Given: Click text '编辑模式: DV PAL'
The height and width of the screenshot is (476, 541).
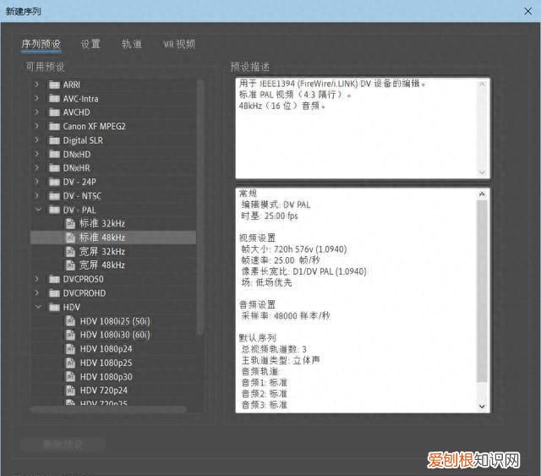Looking at the screenshot, I should [276, 205].
